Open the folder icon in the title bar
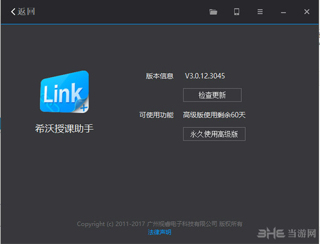This screenshot has width=320, height=244. click(213, 12)
